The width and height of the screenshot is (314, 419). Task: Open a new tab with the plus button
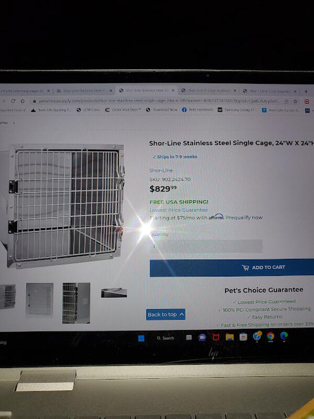click(306, 91)
